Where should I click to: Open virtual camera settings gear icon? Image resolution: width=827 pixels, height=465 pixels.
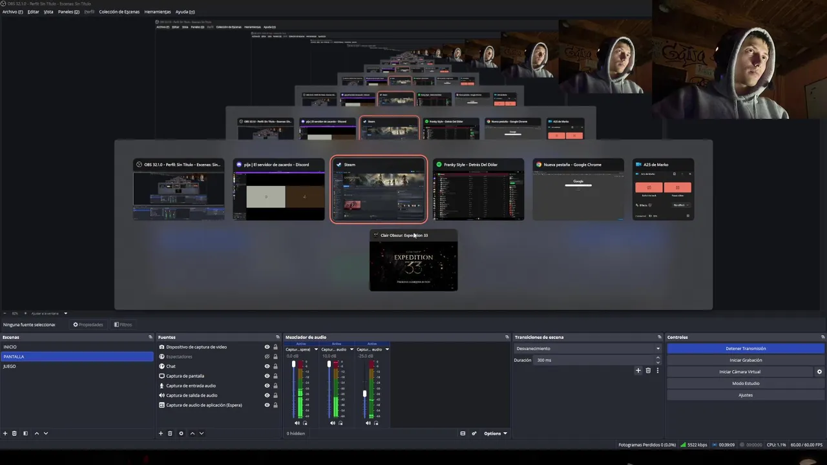[x=819, y=372]
